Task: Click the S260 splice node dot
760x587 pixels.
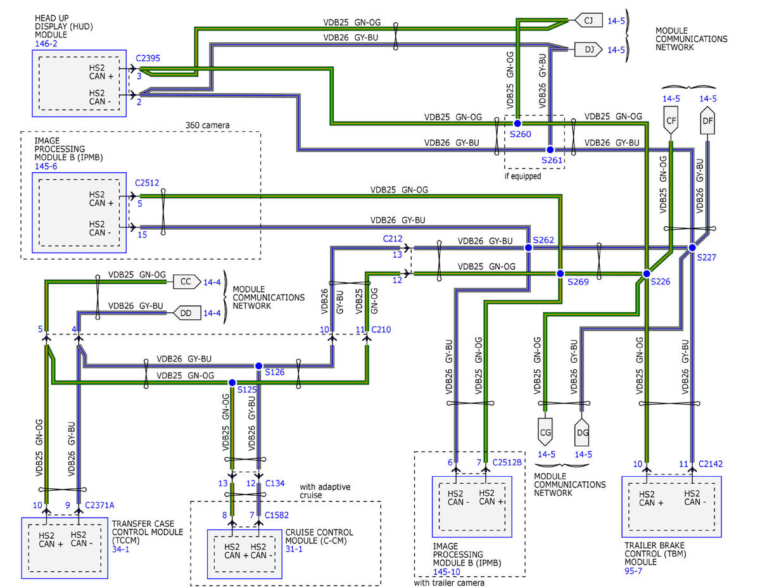Action: coord(517,123)
